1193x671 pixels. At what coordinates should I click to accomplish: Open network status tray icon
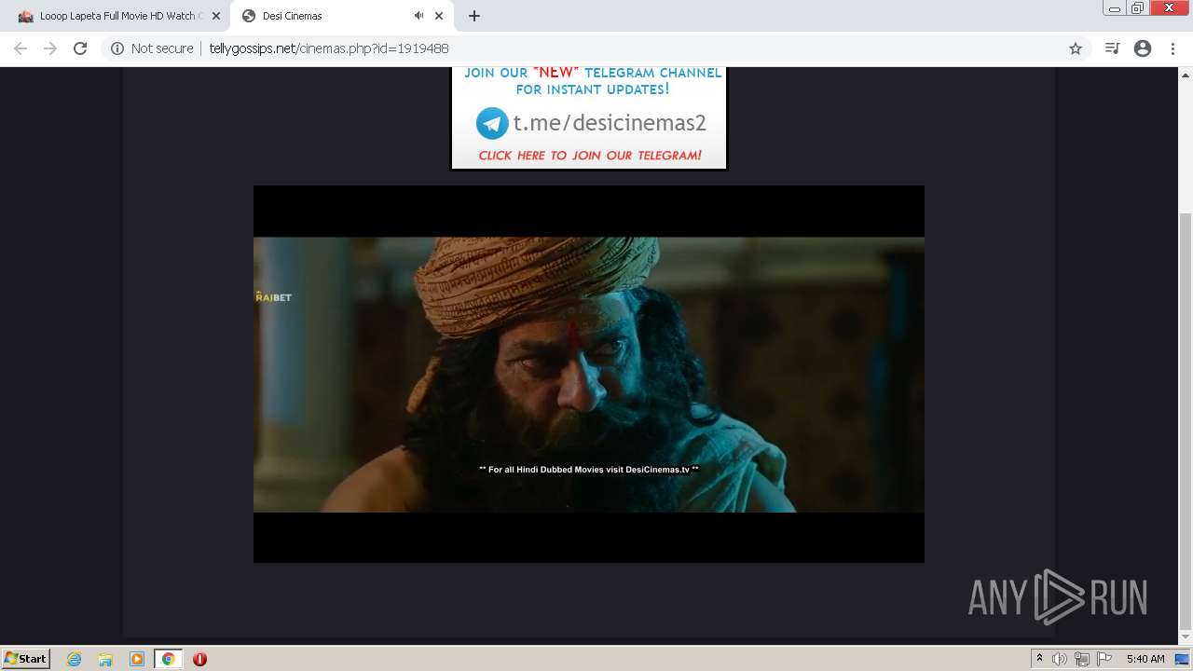(1082, 659)
